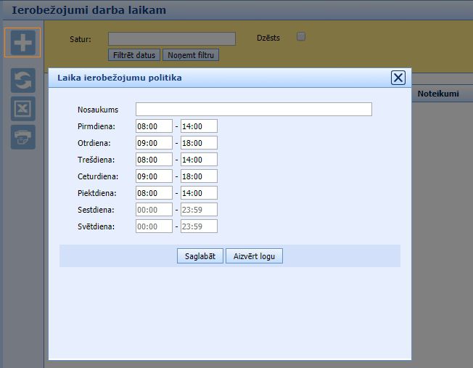Click Piektdiena start time field

154,193
